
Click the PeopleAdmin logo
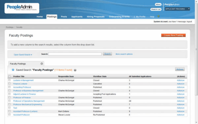click(21, 8)
